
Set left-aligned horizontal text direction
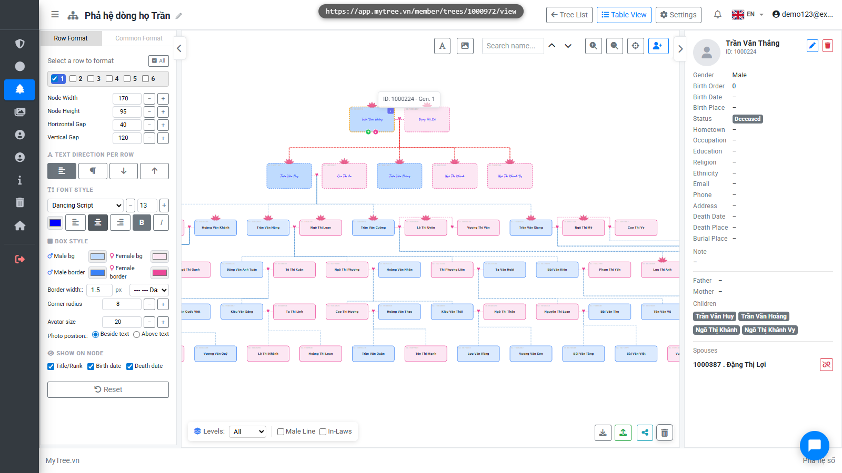pos(62,171)
